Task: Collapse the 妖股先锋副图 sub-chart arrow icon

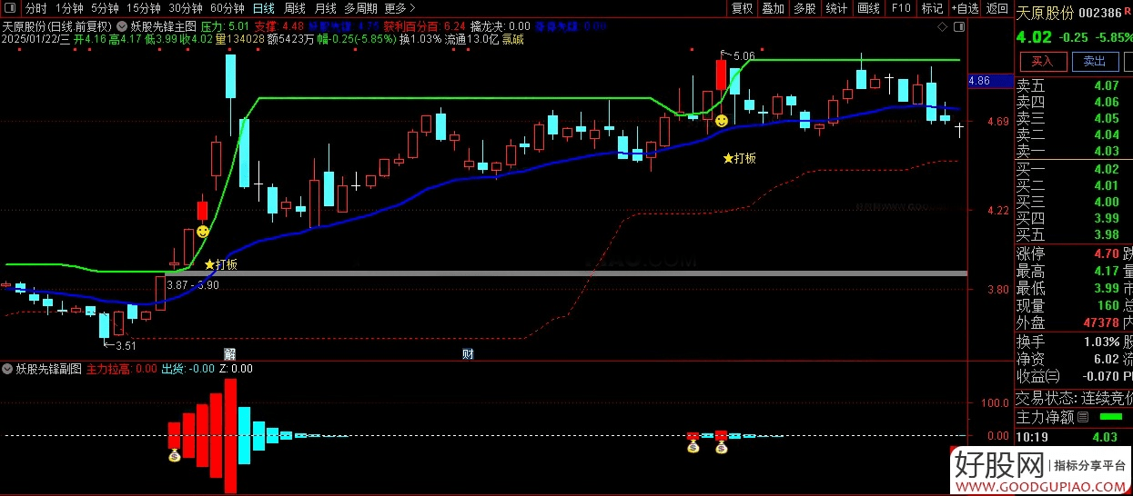Action: pos(8,369)
